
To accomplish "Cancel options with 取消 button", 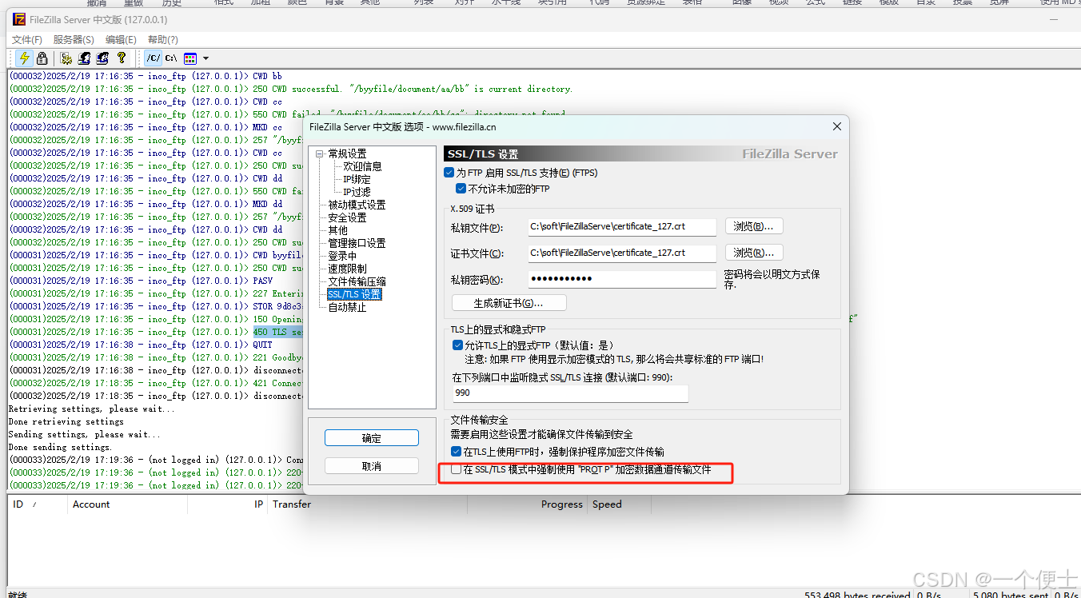I will pyautogui.click(x=372, y=466).
